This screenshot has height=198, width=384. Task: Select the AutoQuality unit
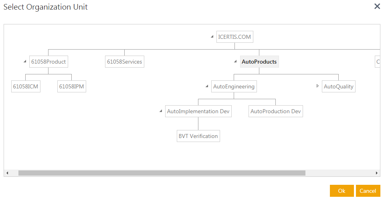(x=338, y=86)
